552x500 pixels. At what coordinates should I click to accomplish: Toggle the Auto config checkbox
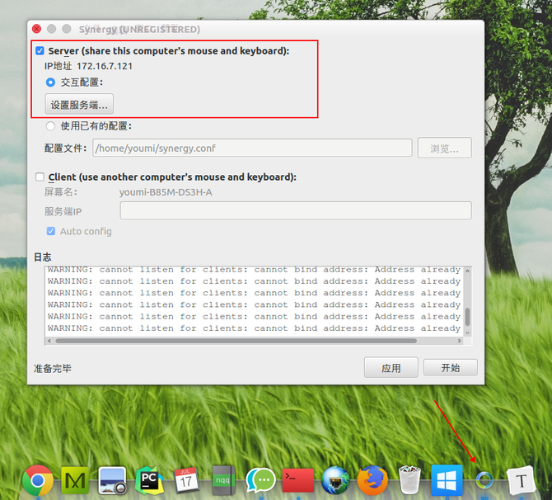pyautogui.click(x=51, y=231)
